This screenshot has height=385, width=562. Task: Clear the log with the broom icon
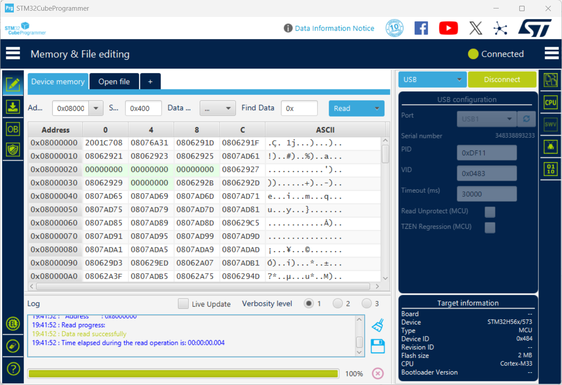[378, 326]
